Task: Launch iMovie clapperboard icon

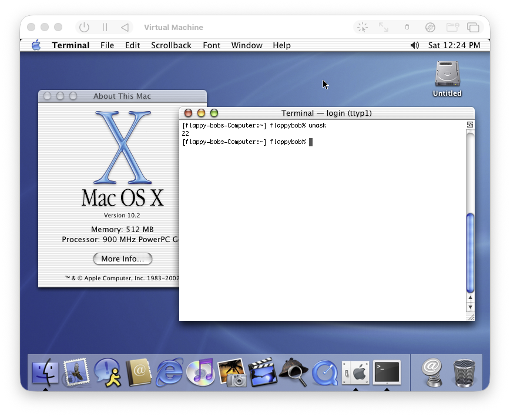Action: pyautogui.click(x=262, y=373)
